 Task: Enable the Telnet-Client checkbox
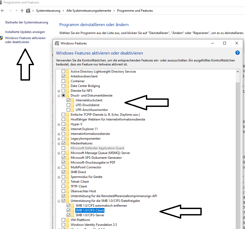coord(63,182)
